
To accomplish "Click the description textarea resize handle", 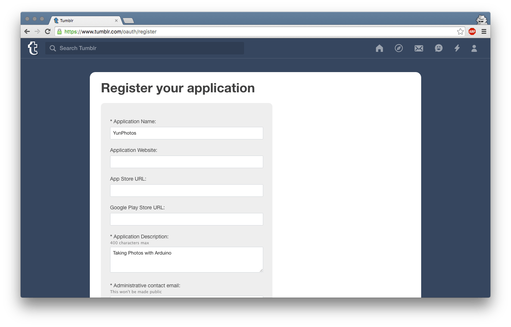I will coord(261,270).
